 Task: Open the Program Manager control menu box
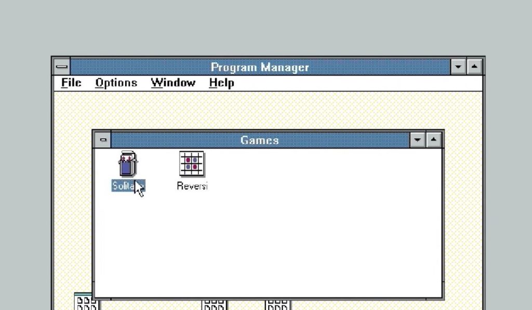click(x=62, y=67)
